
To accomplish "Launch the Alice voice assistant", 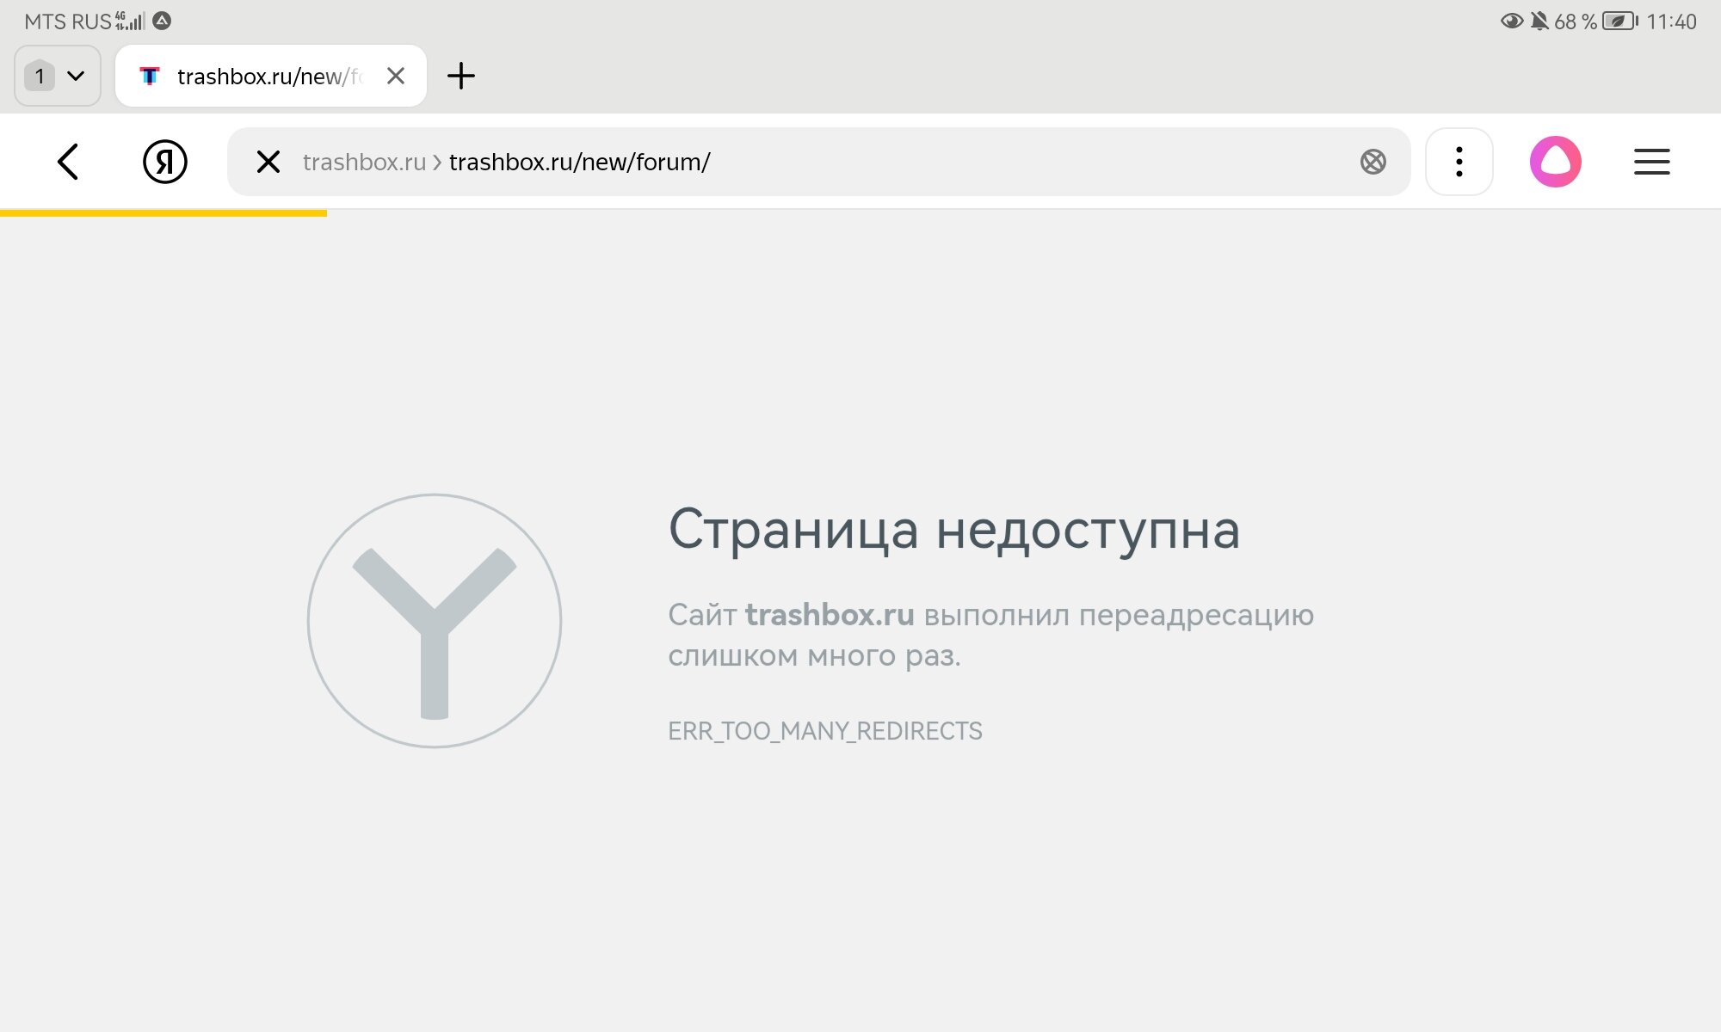I will (x=1555, y=162).
